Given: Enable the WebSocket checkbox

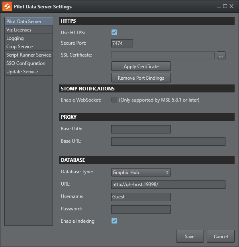Looking at the screenshot, I should click(x=114, y=100).
